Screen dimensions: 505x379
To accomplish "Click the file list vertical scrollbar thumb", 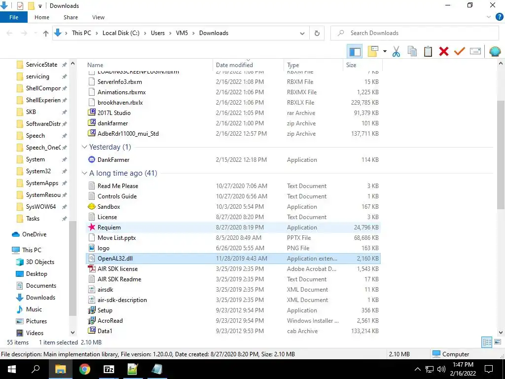I will point(501,154).
